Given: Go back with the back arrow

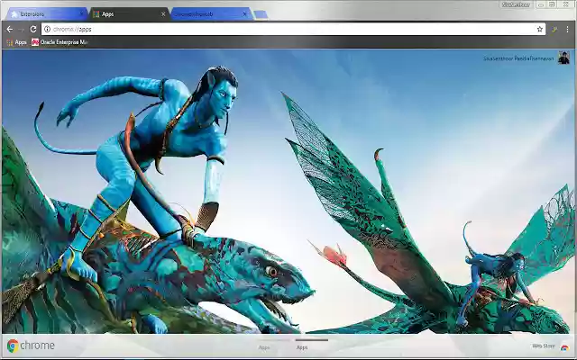Looking at the screenshot, I should (x=10, y=29).
